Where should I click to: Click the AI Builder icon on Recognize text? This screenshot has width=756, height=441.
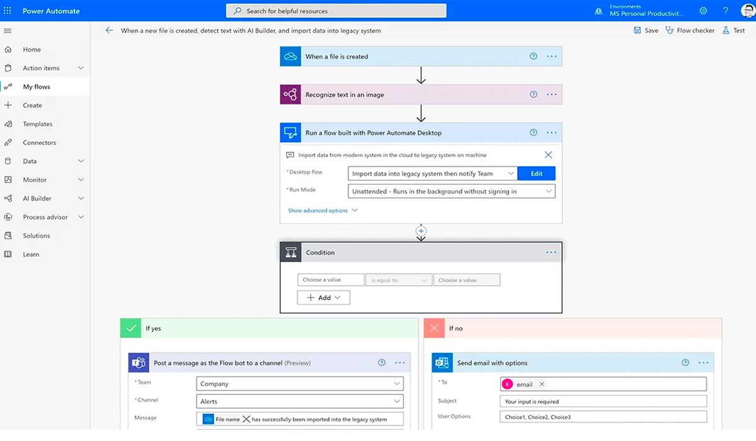point(290,94)
